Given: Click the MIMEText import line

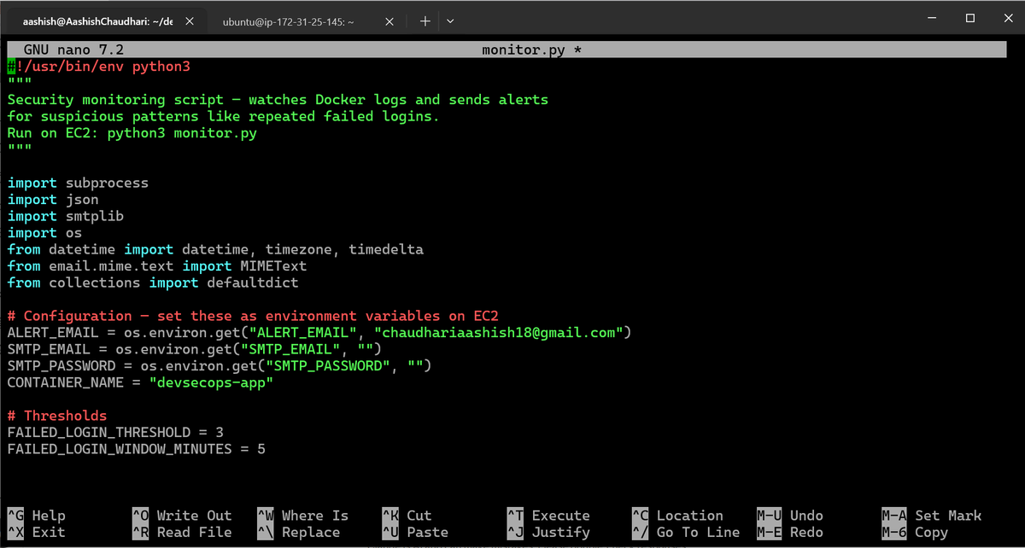Looking at the screenshot, I should (x=157, y=266).
